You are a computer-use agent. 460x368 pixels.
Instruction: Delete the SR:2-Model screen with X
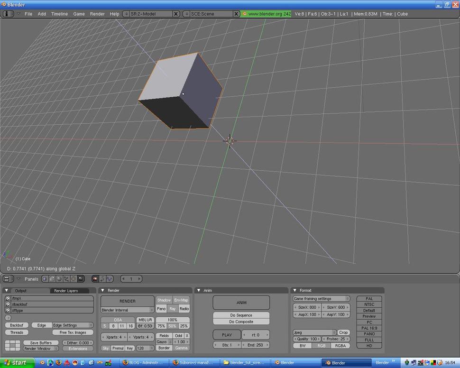click(176, 14)
